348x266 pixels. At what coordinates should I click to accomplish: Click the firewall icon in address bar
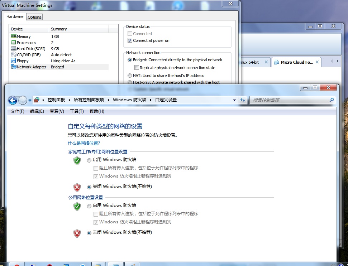37,100
